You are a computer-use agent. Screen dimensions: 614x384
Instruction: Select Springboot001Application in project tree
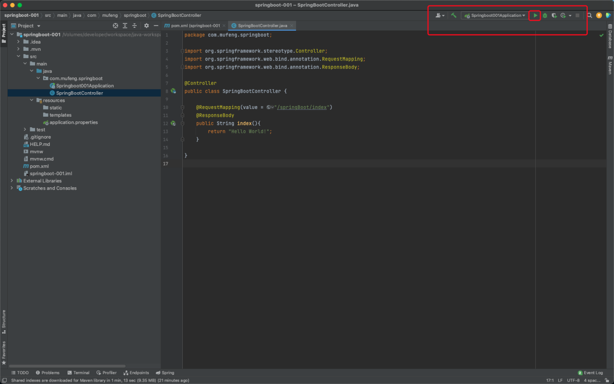tap(85, 86)
